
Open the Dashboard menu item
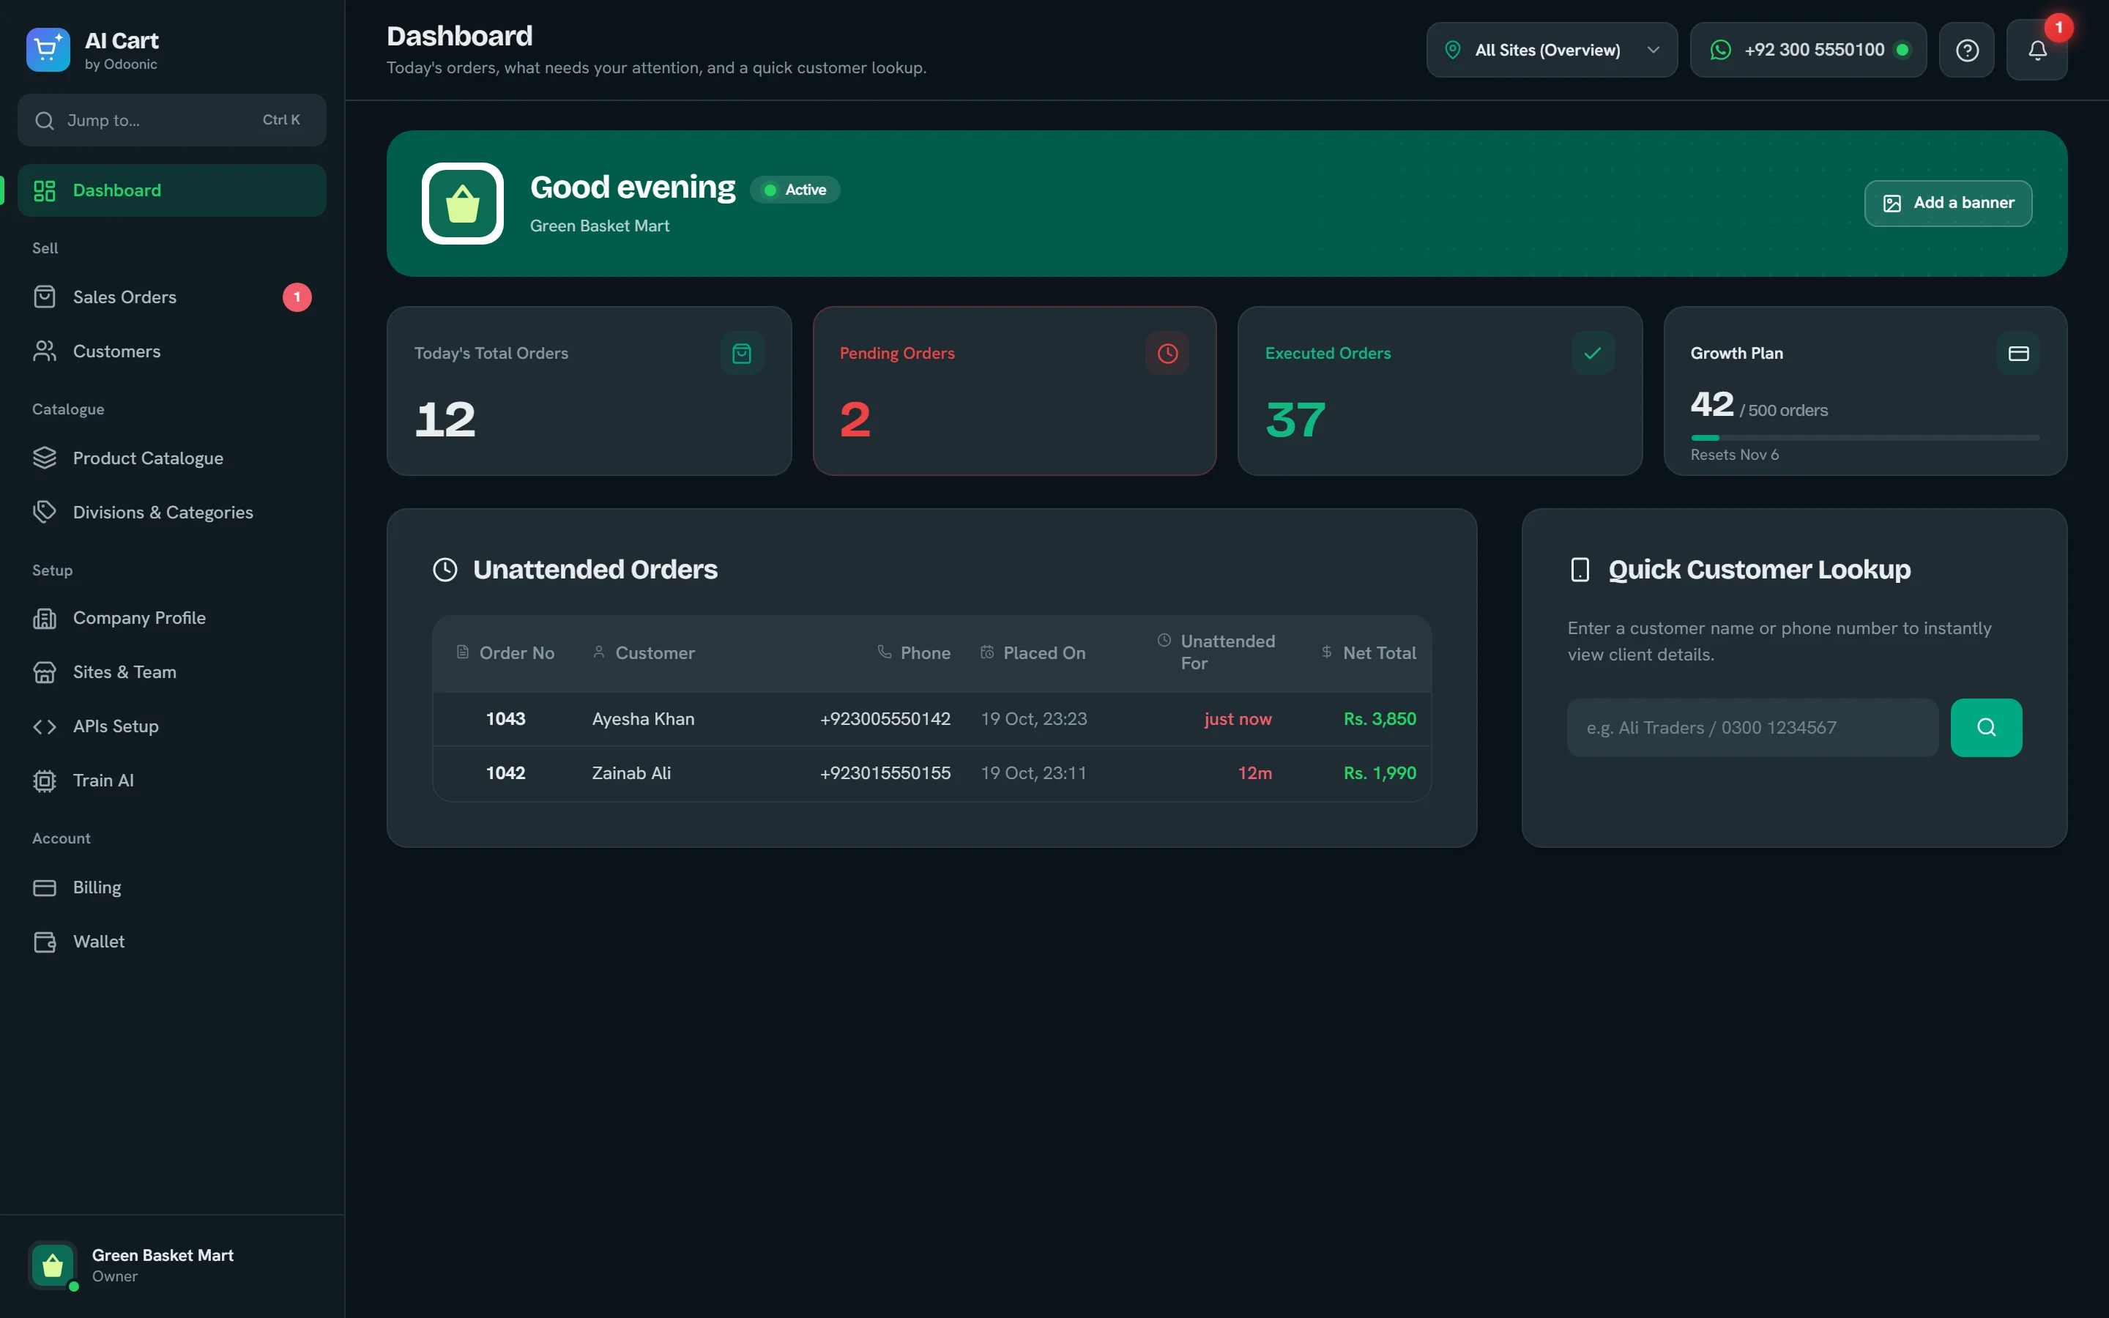pyautogui.click(x=171, y=190)
